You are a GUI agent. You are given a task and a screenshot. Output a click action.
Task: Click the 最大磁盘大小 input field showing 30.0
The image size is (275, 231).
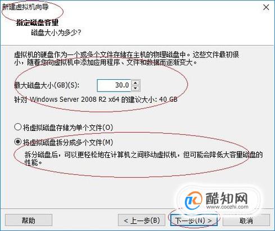[x=114, y=85]
